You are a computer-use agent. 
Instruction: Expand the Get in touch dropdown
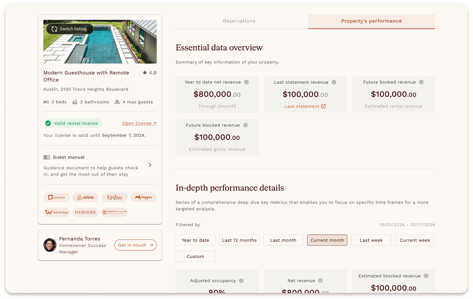click(135, 245)
